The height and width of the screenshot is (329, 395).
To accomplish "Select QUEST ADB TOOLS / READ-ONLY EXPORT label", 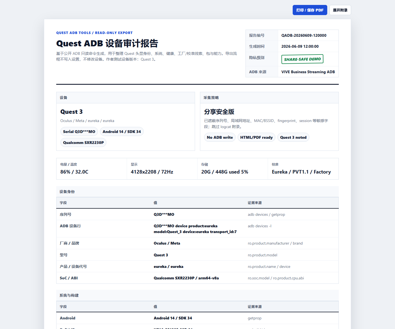I will tap(94, 33).
